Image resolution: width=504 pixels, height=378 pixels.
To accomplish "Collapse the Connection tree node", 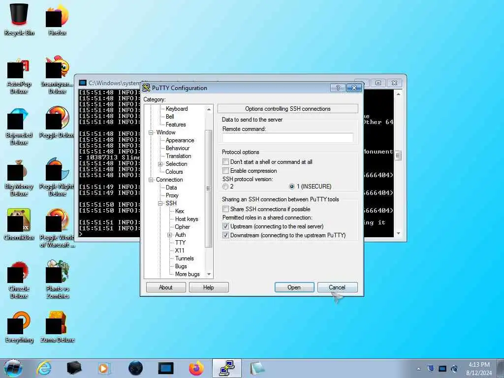I will click(x=151, y=180).
